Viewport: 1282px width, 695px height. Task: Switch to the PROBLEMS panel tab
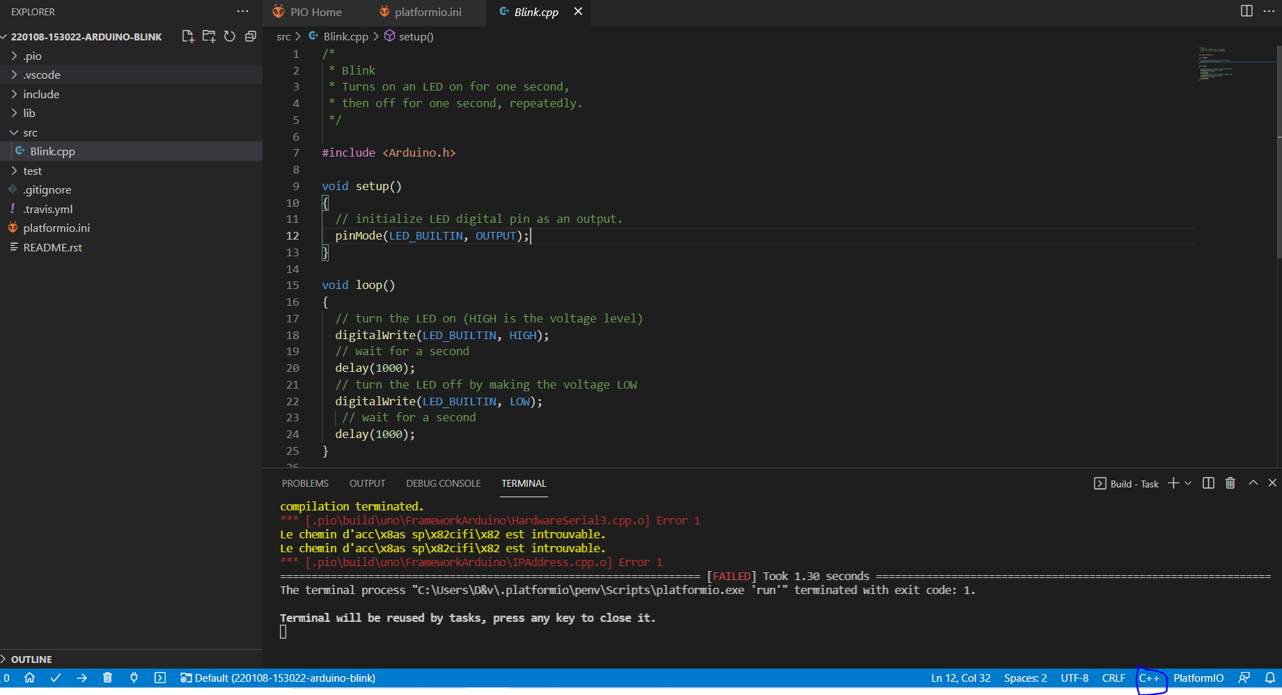(305, 483)
